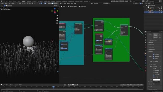Open the Playback dropdown in timeline
The width and height of the screenshot is (163, 92).
7,85
